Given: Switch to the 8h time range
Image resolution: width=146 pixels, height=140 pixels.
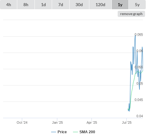Looking at the screenshot, I should click(x=26, y=5).
